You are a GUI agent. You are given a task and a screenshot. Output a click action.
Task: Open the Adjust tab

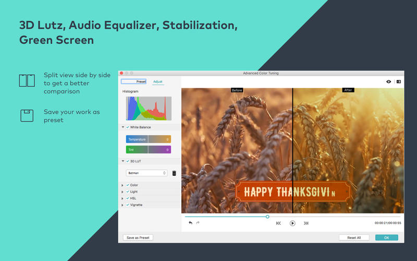(158, 81)
